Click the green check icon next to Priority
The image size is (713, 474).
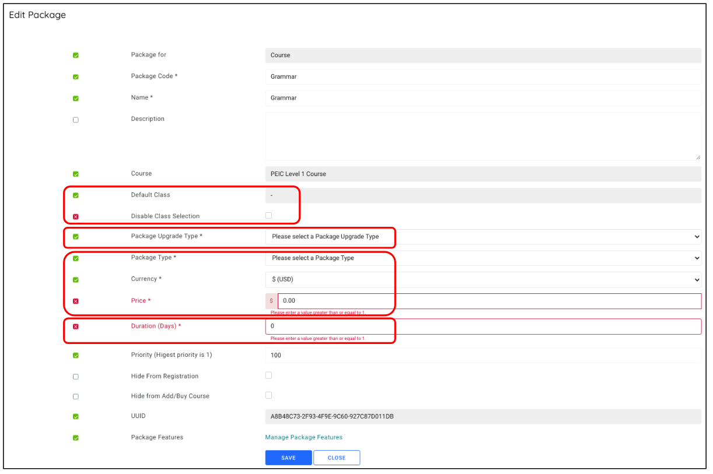tap(75, 355)
